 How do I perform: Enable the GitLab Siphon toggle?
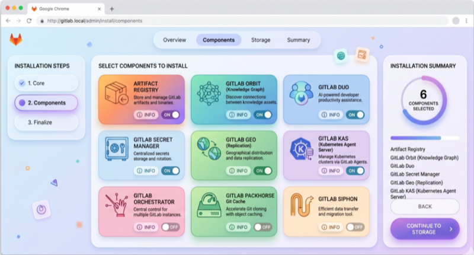pos(355,227)
